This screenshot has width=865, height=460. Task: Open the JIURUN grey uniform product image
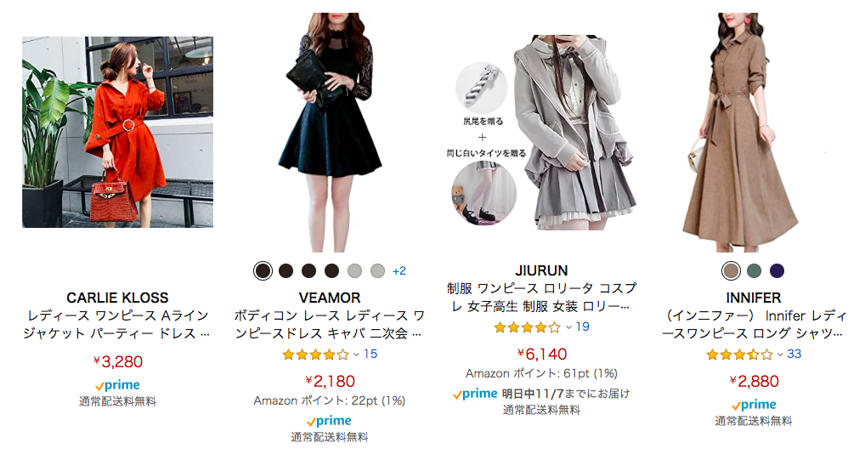point(541,132)
